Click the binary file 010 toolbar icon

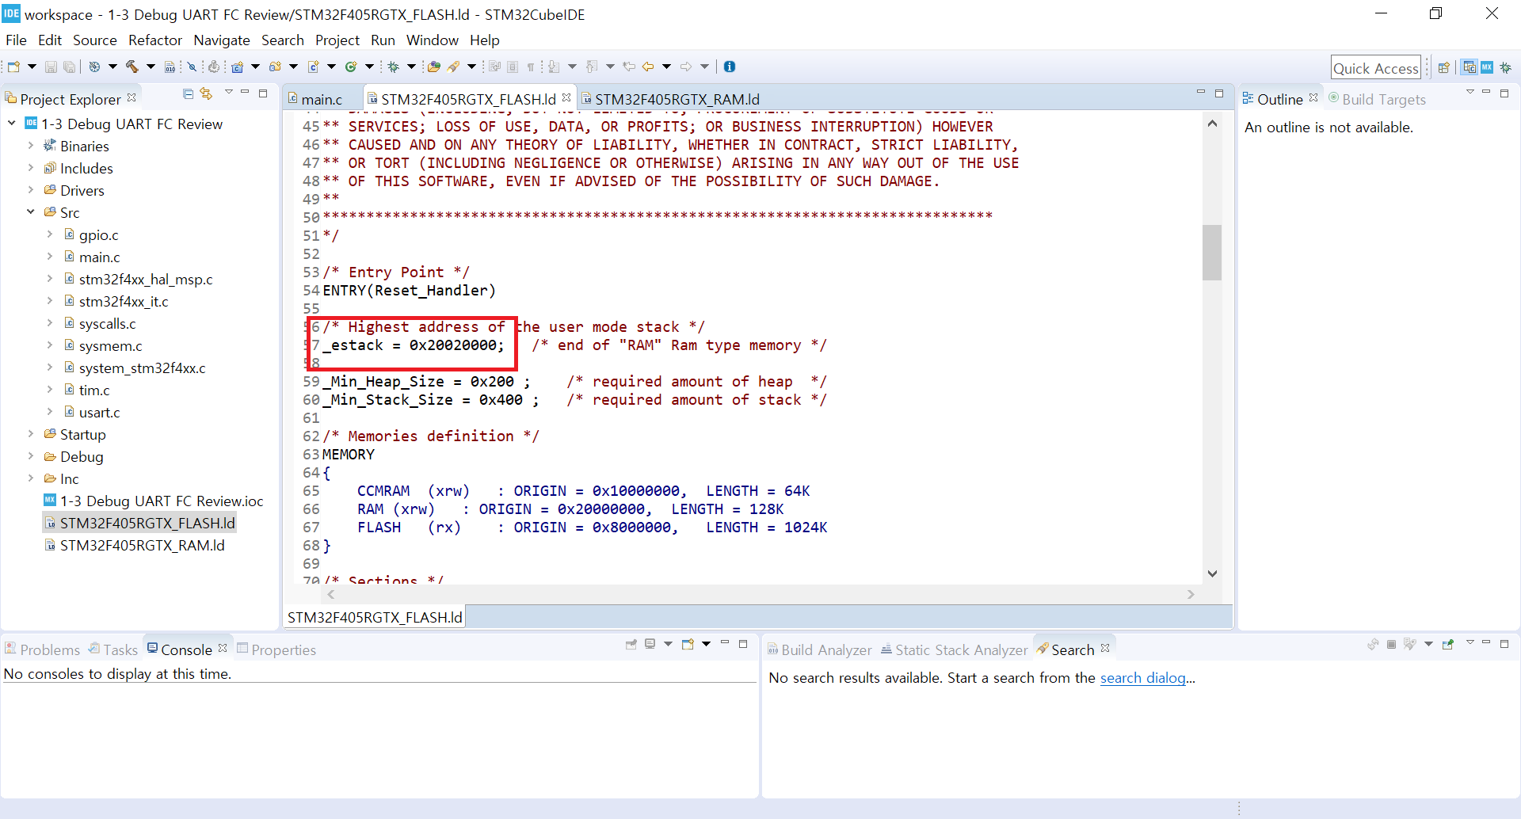tap(170, 67)
